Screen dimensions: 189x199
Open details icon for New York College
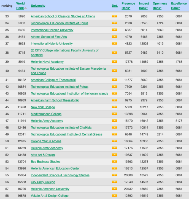114,107
